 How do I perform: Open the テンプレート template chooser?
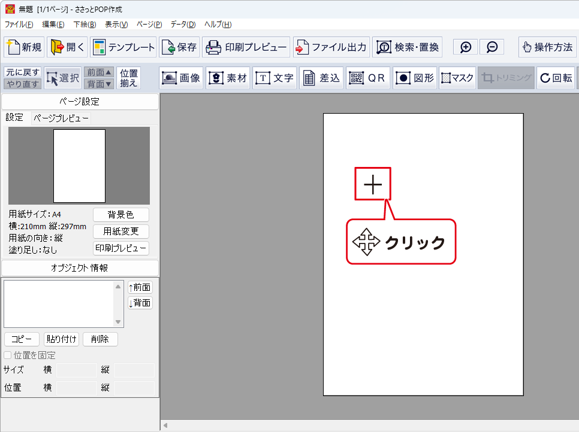tap(124, 47)
